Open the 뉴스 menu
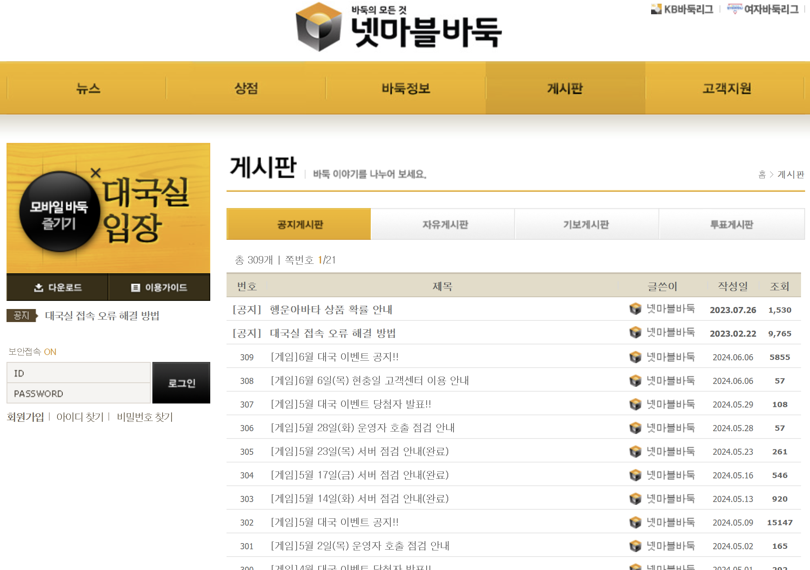The image size is (810, 570). (89, 89)
